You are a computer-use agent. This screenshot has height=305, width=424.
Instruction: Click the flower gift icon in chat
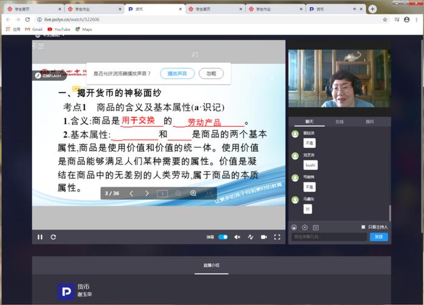tap(305, 227)
